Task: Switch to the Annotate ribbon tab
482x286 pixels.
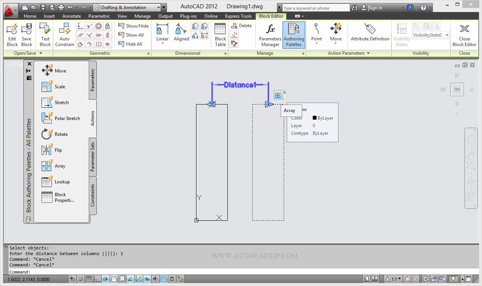Action: coord(72,16)
